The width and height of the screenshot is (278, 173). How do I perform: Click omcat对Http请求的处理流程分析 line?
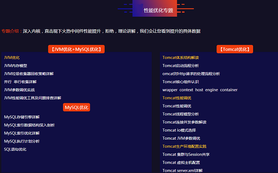tap(191, 74)
